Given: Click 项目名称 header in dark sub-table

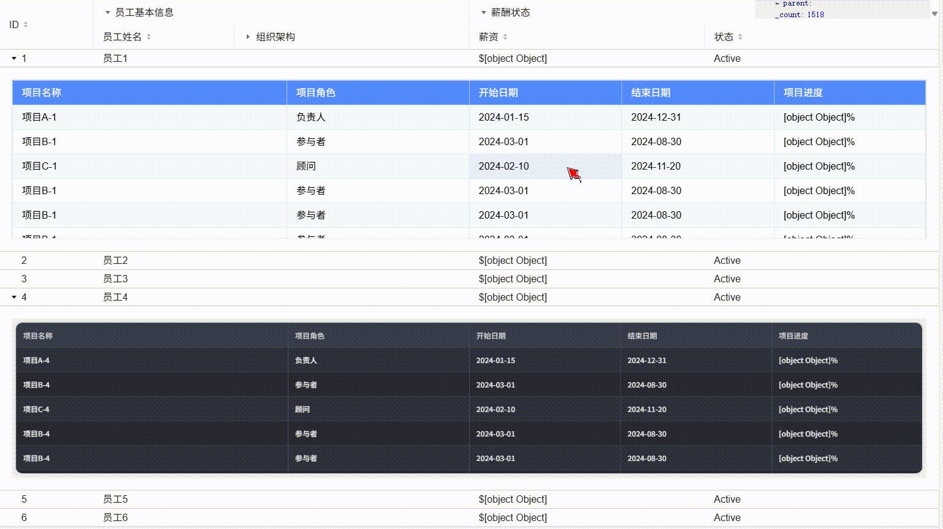Looking at the screenshot, I should tap(152, 336).
